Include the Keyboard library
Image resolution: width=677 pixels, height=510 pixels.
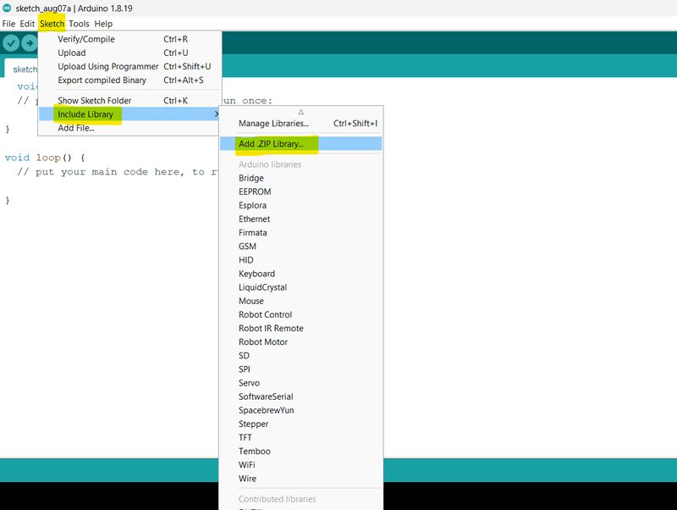pyautogui.click(x=301, y=274)
